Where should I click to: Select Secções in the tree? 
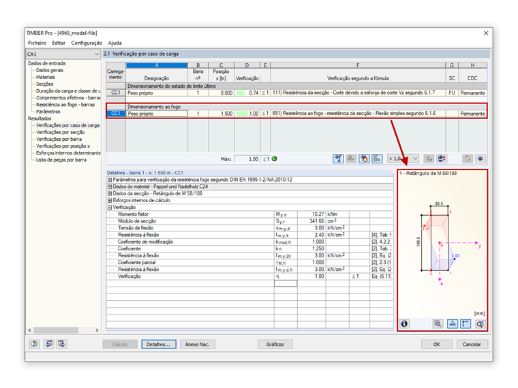44,84
